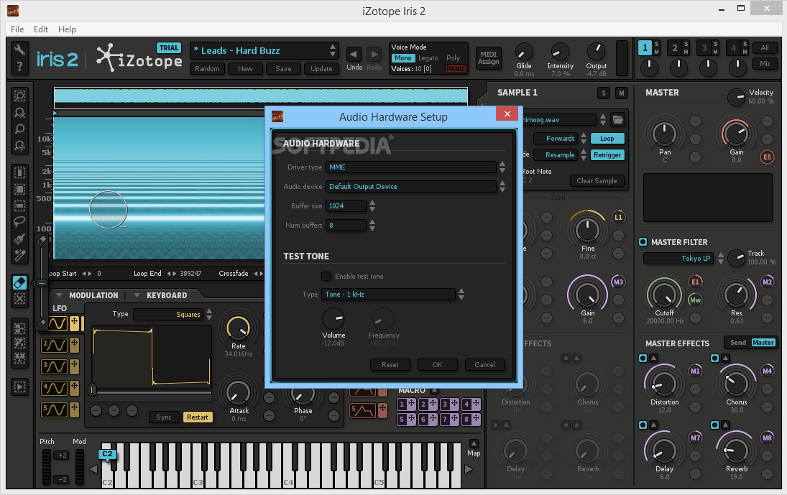Screen dimensions: 787x495
Task: Click the M3 modulation badge near Gain
Action: tap(618, 282)
